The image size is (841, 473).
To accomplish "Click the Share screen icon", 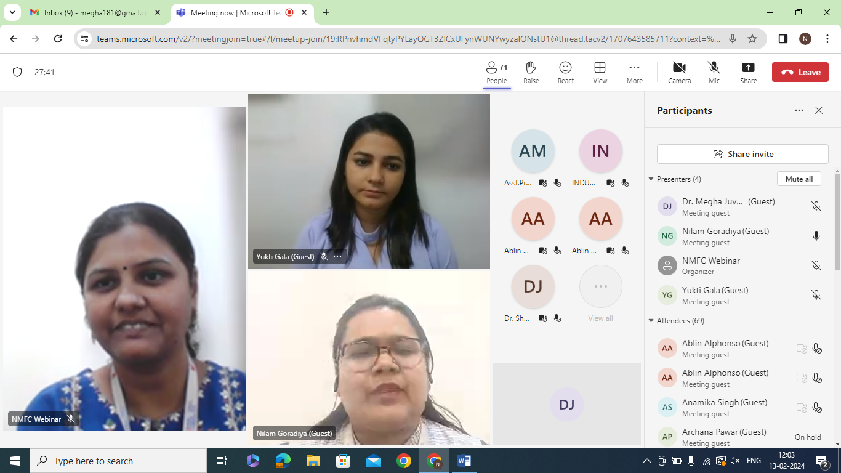I will click(748, 72).
